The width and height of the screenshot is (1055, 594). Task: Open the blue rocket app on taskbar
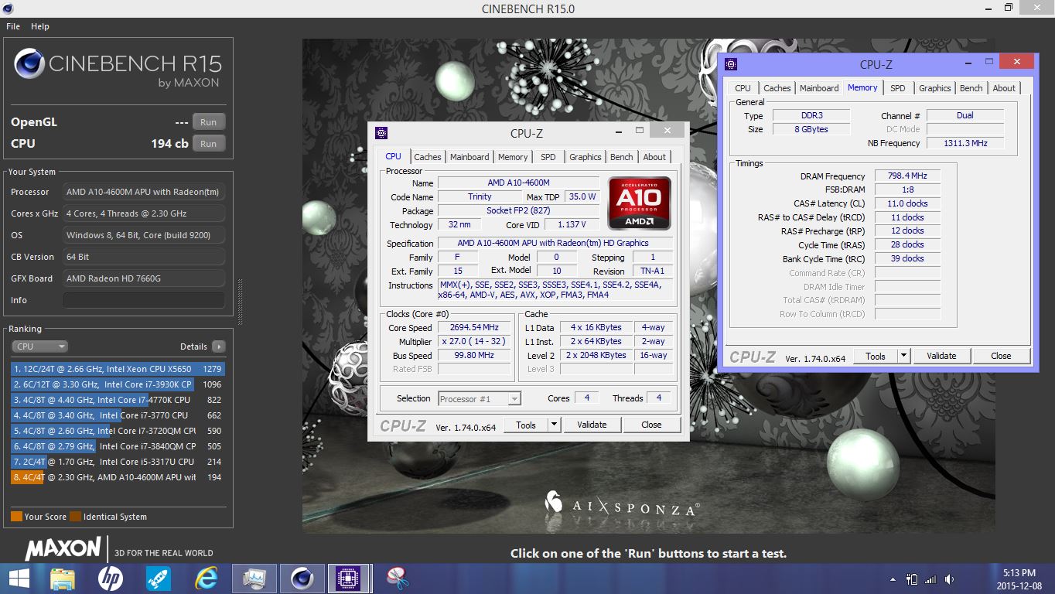point(159,578)
